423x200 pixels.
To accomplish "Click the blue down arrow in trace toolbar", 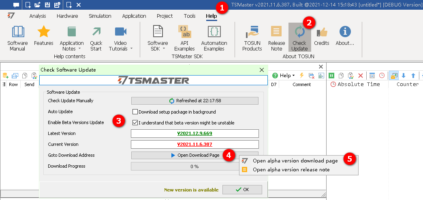I will click(x=404, y=76).
